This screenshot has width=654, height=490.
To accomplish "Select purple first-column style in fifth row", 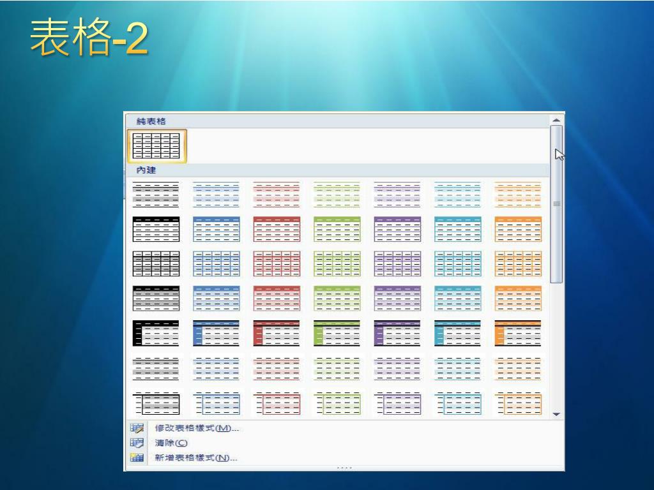I will tap(397, 333).
